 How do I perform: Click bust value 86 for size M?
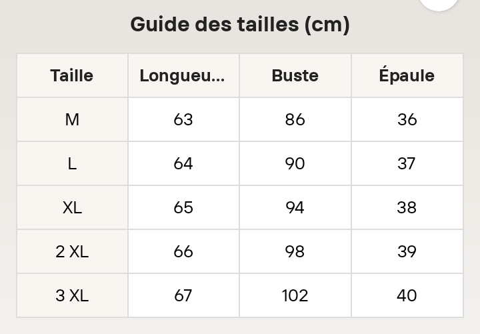[295, 119]
